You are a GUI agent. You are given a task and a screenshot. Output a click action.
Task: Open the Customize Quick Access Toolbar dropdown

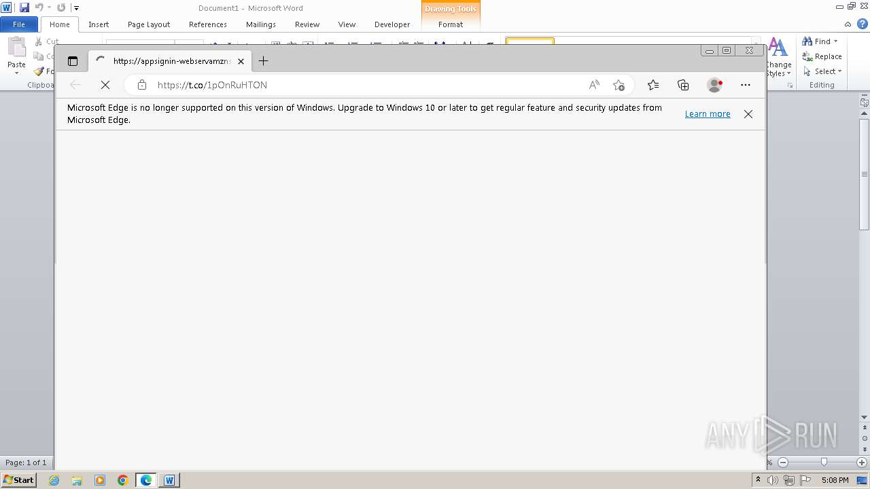[76, 8]
